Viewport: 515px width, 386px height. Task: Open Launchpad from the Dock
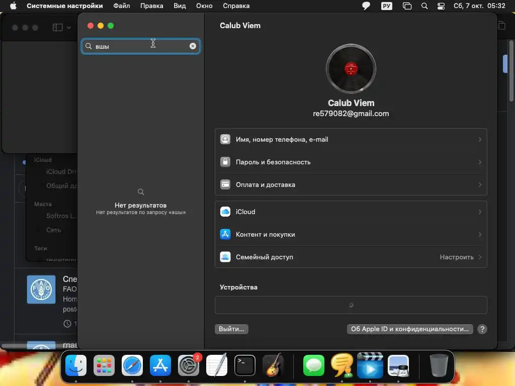coord(104,365)
